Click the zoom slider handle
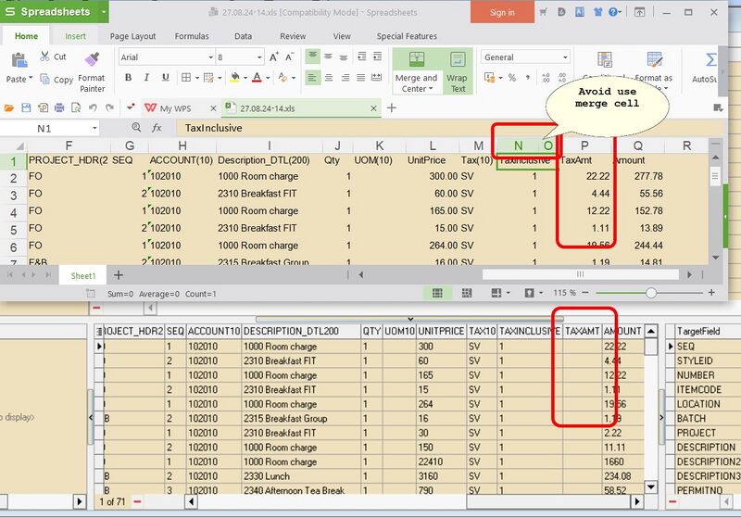Viewport: 741px width, 518px height. [651, 293]
